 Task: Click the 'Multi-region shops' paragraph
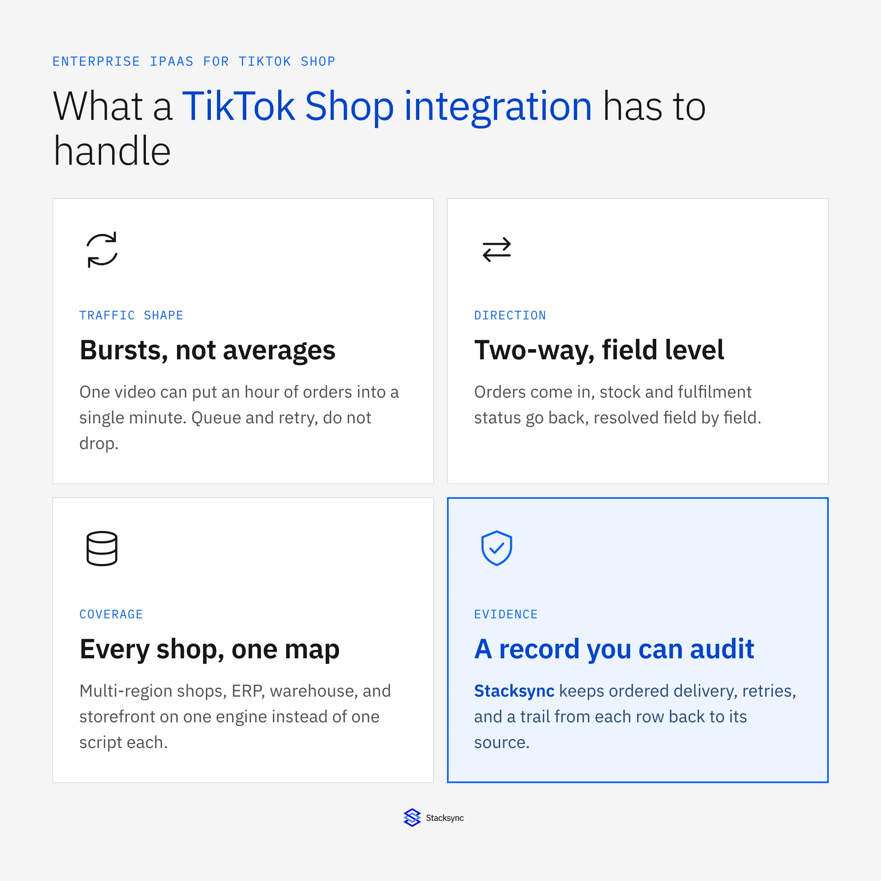235,716
